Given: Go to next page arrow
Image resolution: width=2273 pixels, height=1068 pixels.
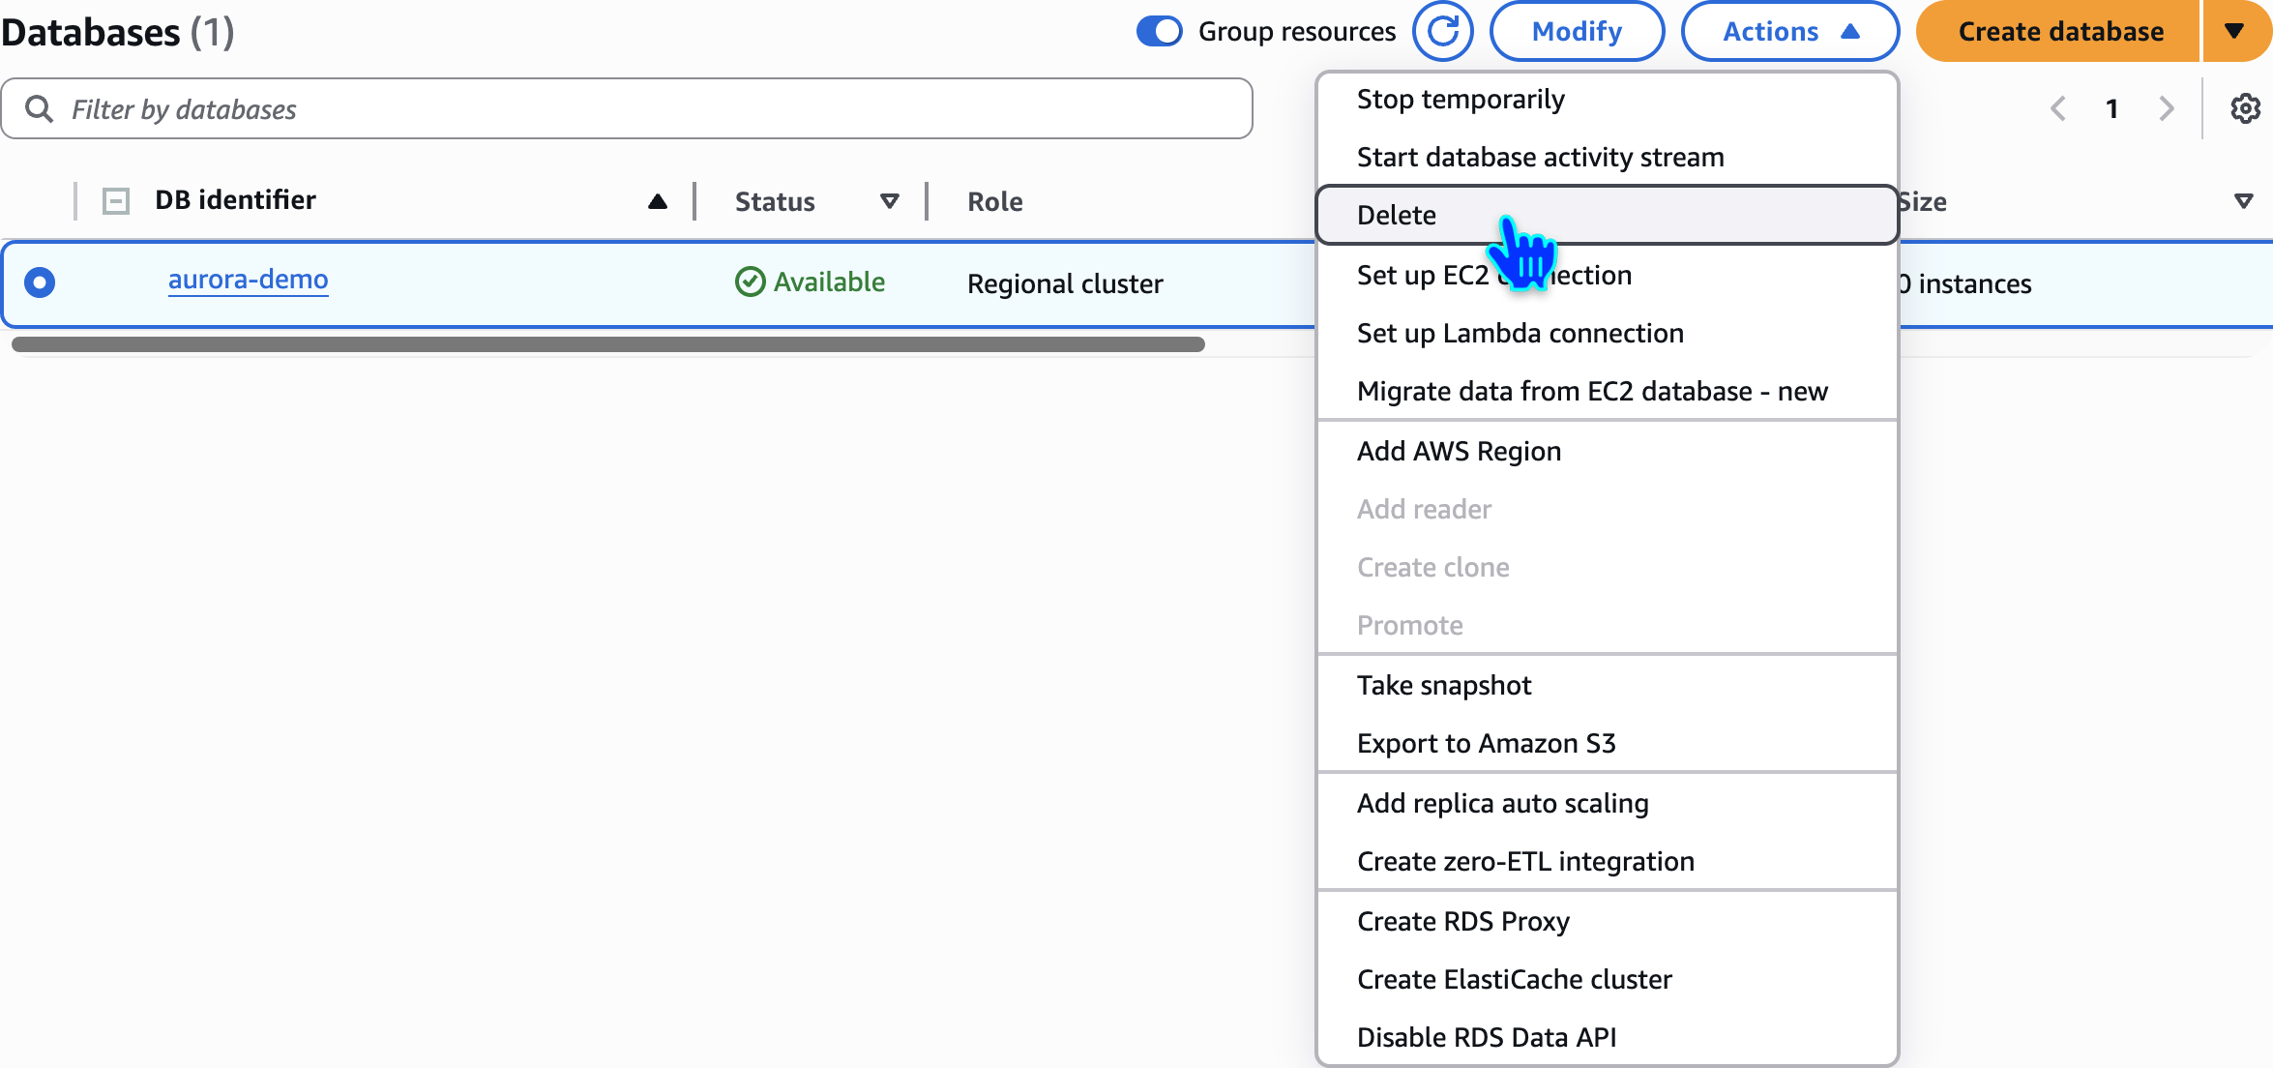Looking at the screenshot, I should tap(2167, 108).
